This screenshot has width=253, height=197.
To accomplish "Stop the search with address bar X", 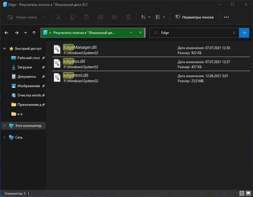I will 140,33.
